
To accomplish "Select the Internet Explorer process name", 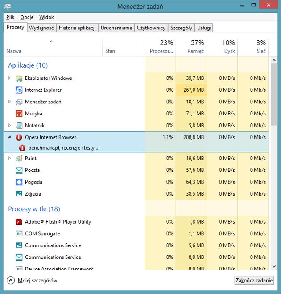I will [43, 90].
